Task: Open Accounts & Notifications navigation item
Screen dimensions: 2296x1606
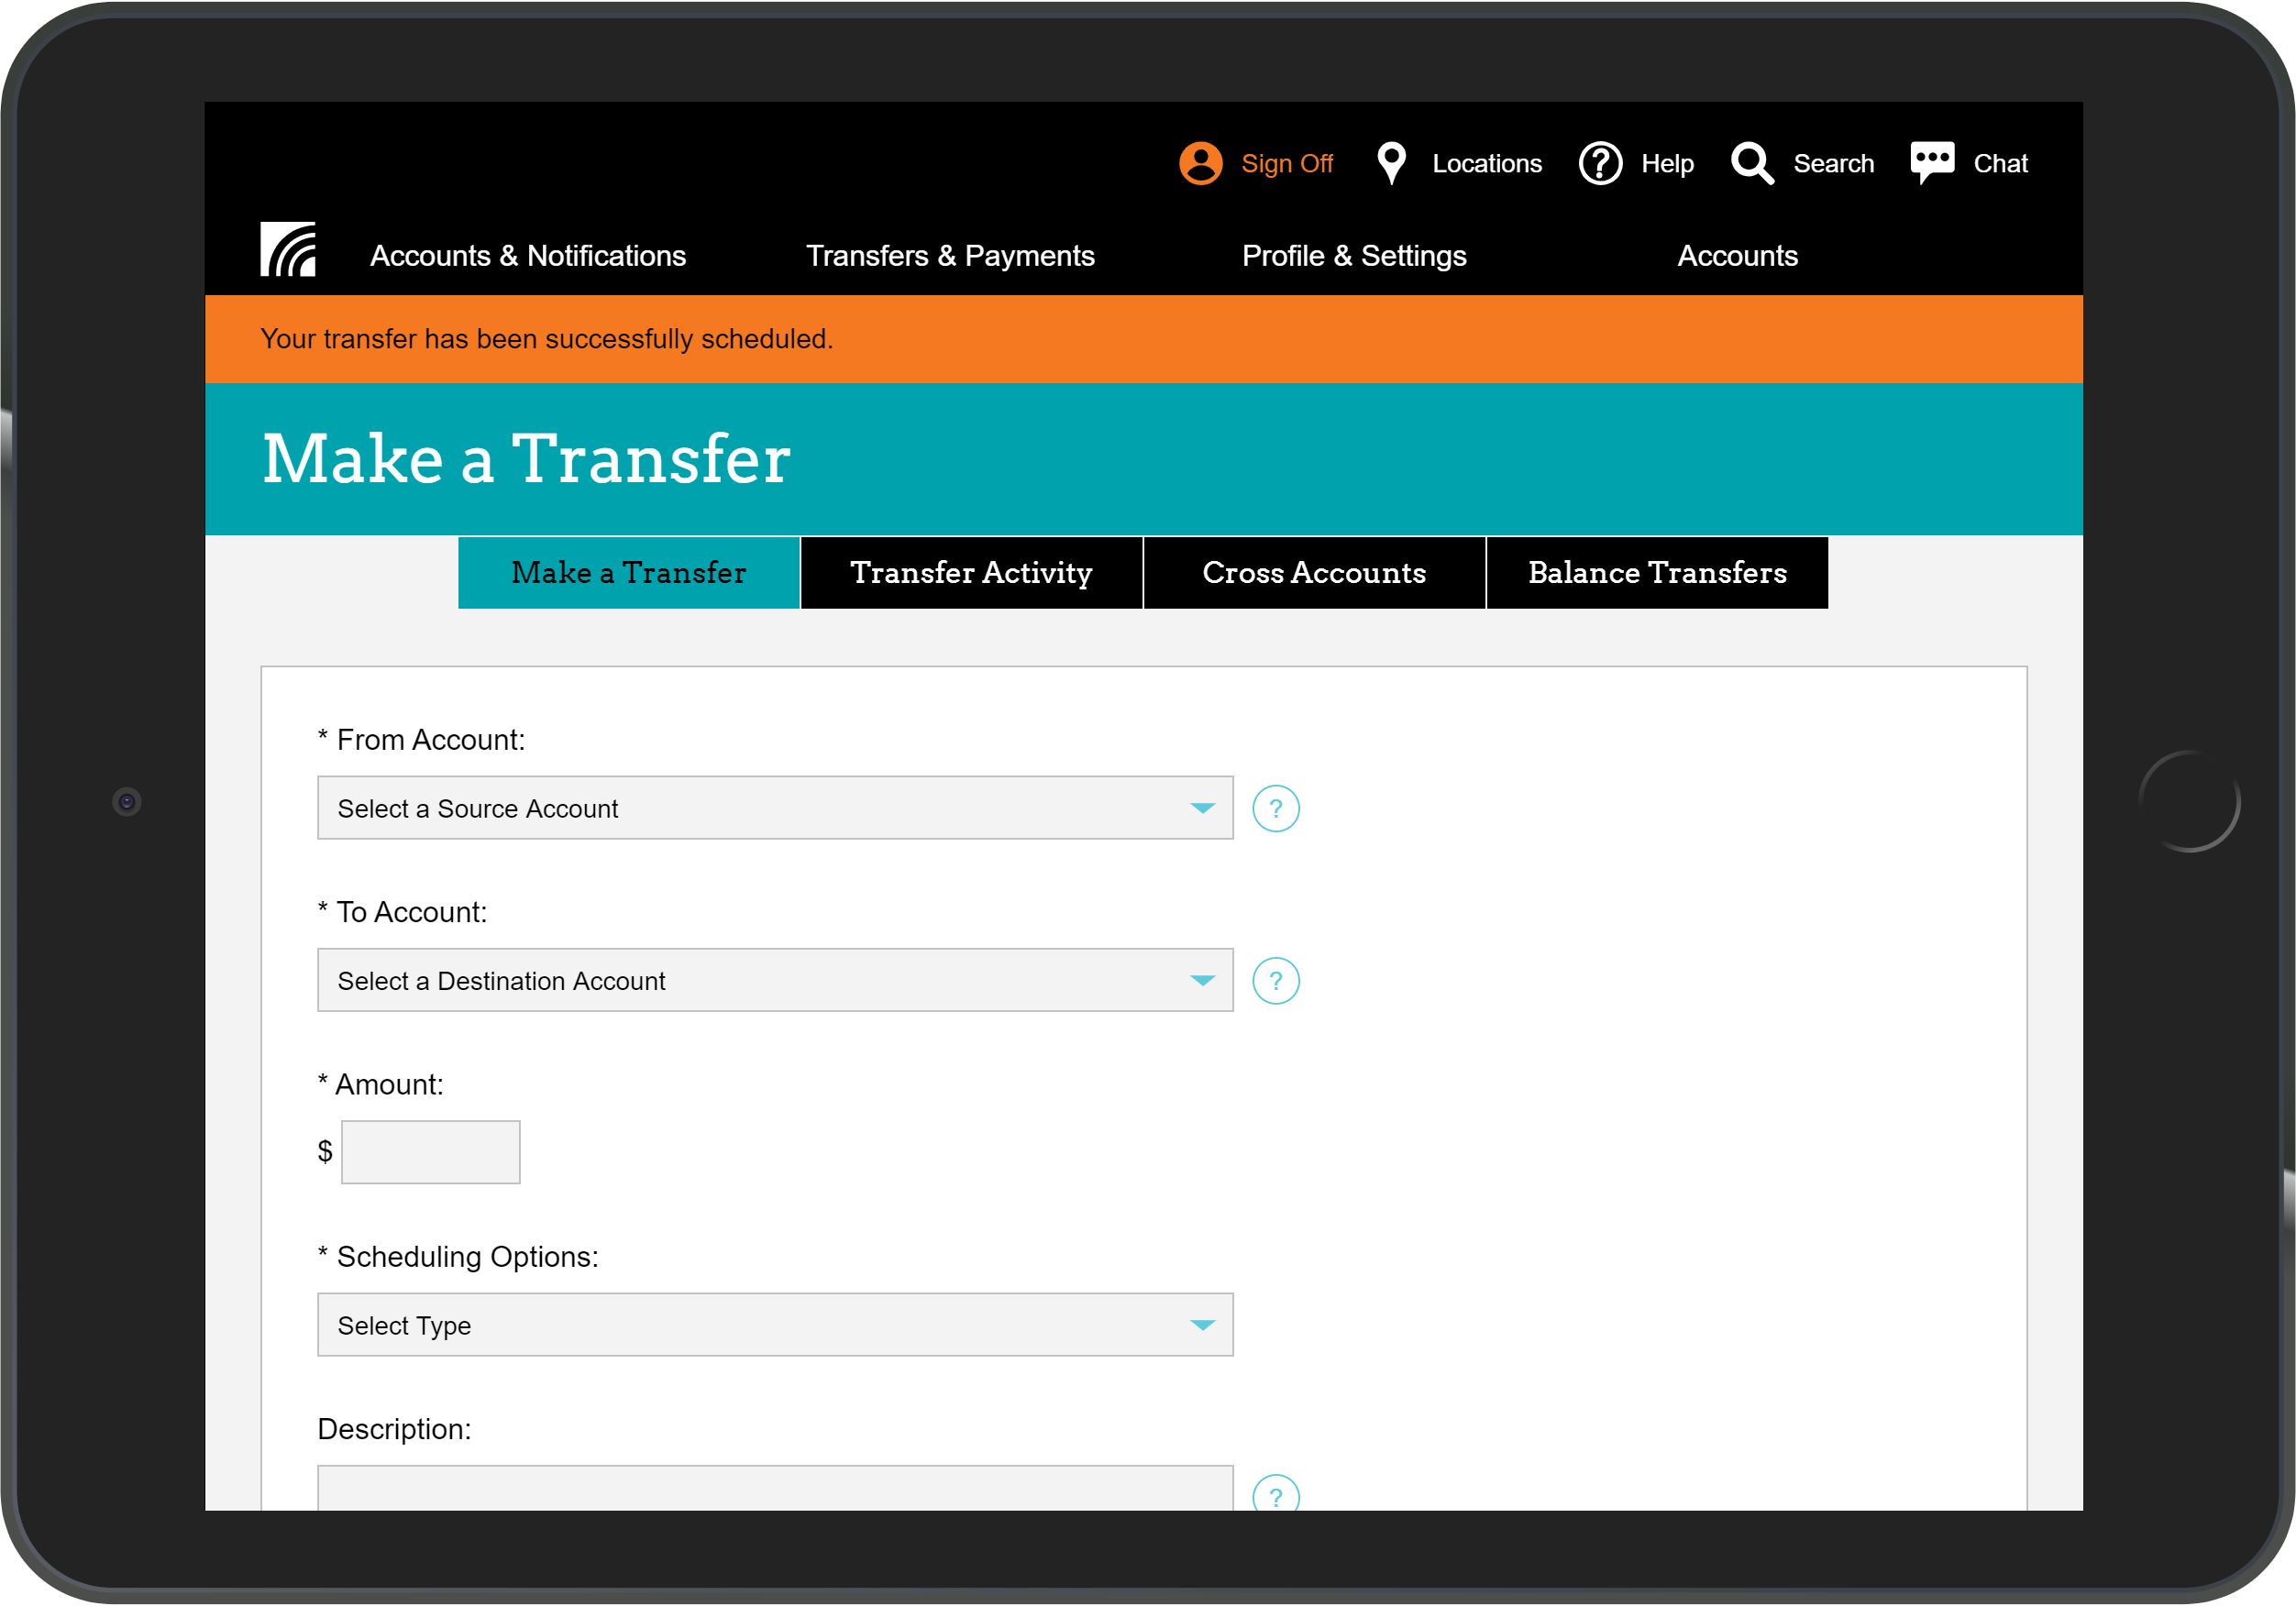Action: point(527,256)
